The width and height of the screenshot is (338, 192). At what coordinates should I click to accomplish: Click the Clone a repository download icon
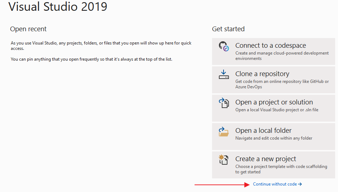point(224,75)
